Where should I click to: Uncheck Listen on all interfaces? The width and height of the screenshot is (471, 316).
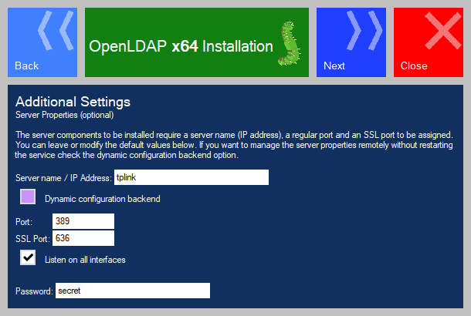[28, 257]
